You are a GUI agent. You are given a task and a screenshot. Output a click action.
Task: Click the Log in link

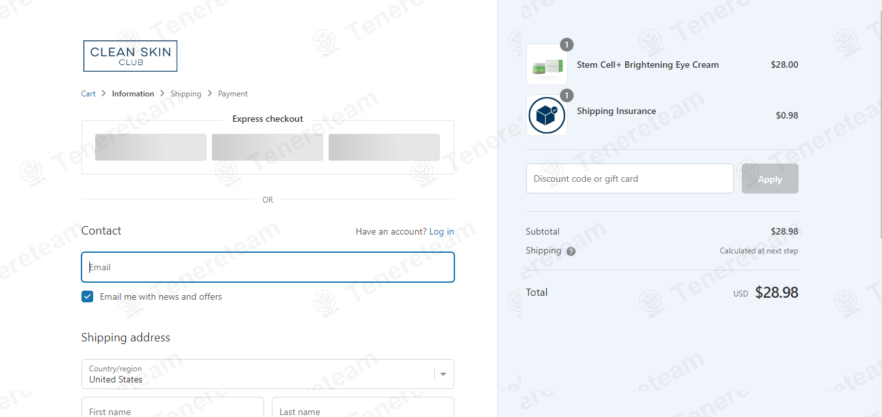tap(441, 231)
